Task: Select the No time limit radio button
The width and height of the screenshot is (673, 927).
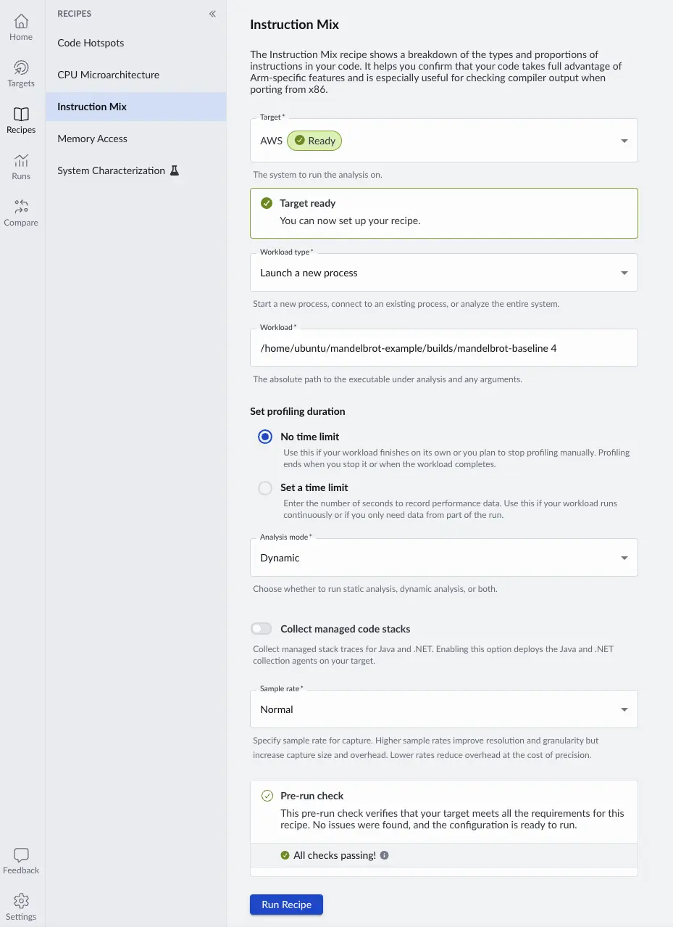Action: click(x=266, y=437)
